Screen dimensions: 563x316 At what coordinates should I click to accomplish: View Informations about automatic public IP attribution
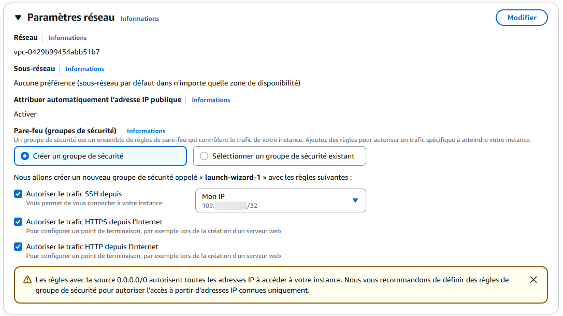click(x=210, y=99)
